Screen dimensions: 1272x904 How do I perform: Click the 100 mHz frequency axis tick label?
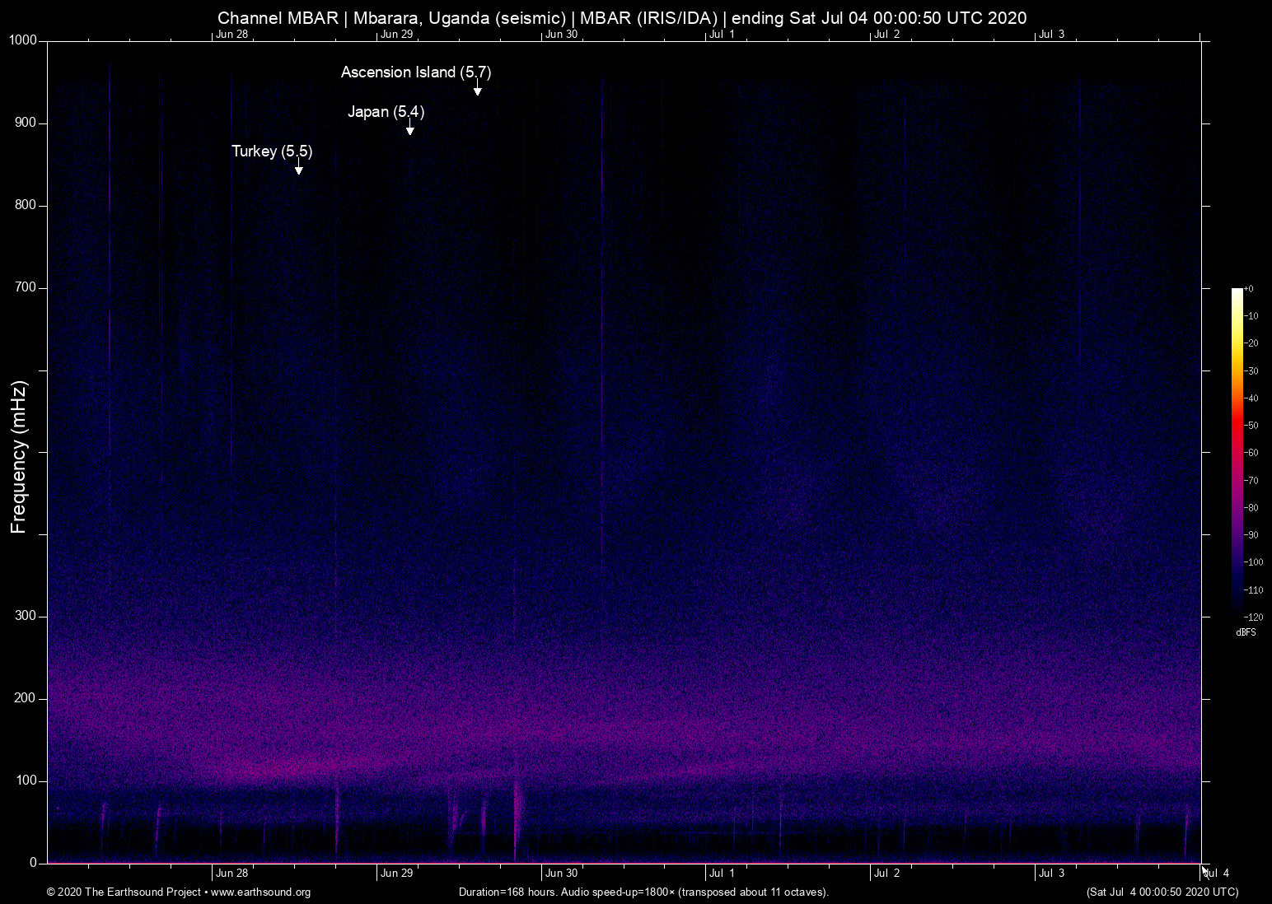(26, 781)
